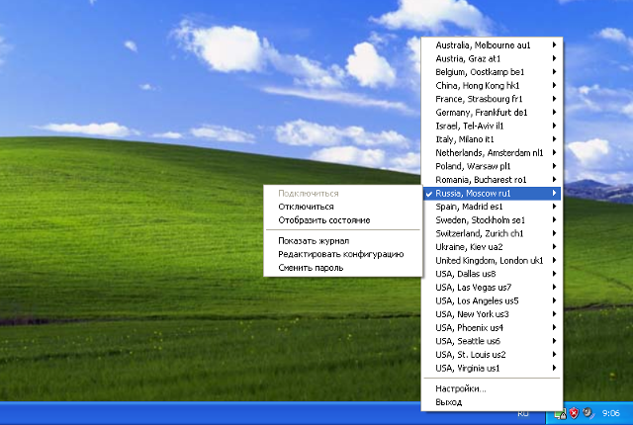Click the greyed Подключиться menu entry
Screen dimensions: 633x425
(x=343, y=193)
